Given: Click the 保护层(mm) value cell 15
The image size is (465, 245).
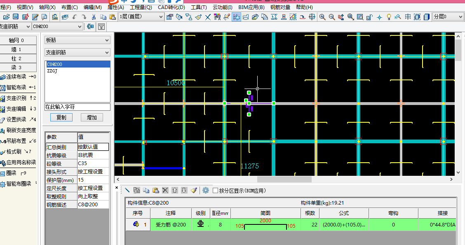Looking at the screenshot, I should tap(93, 180).
